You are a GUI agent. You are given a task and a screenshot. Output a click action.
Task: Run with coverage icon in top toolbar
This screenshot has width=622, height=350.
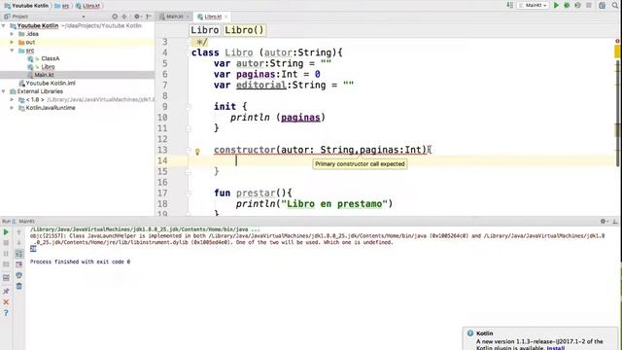click(x=577, y=5)
